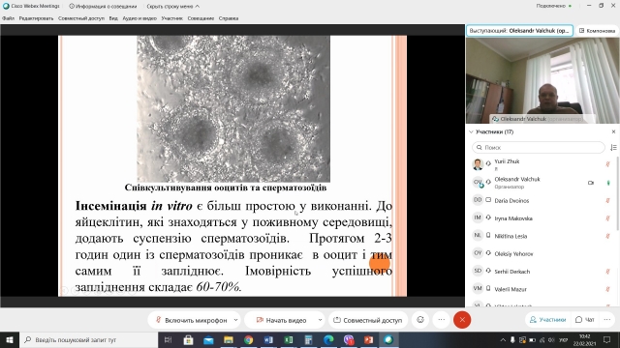Open the Вид menu
This screenshot has height=348, width=620.
point(113,18)
